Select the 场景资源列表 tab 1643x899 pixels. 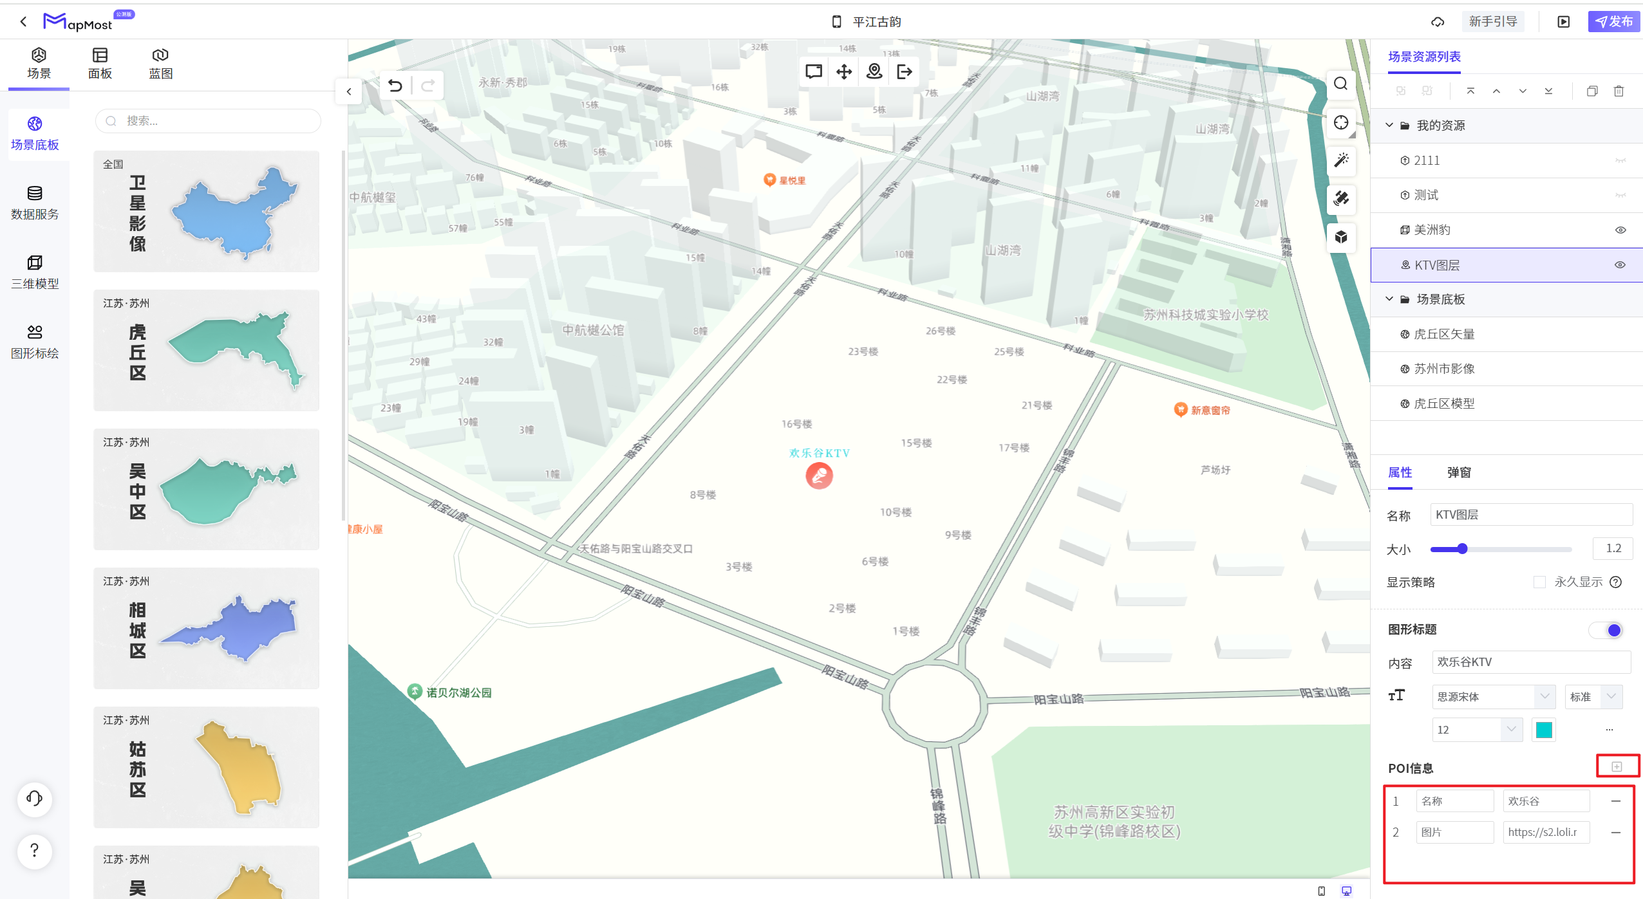(1424, 57)
